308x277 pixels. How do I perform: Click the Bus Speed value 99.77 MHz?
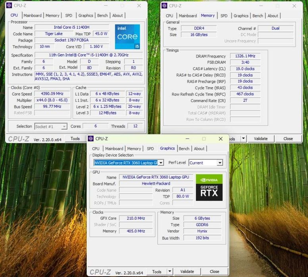click(52, 107)
